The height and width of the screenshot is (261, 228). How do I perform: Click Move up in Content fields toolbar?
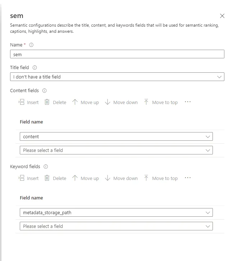coord(85,102)
